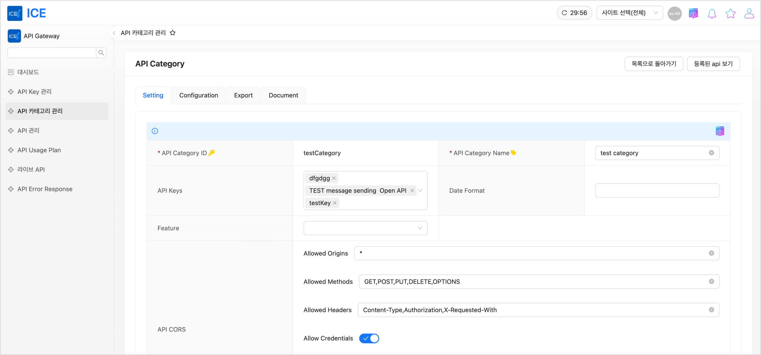Click the info icon in blue banner
The height and width of the screenshot is (355, 761).
pos(155,131)
